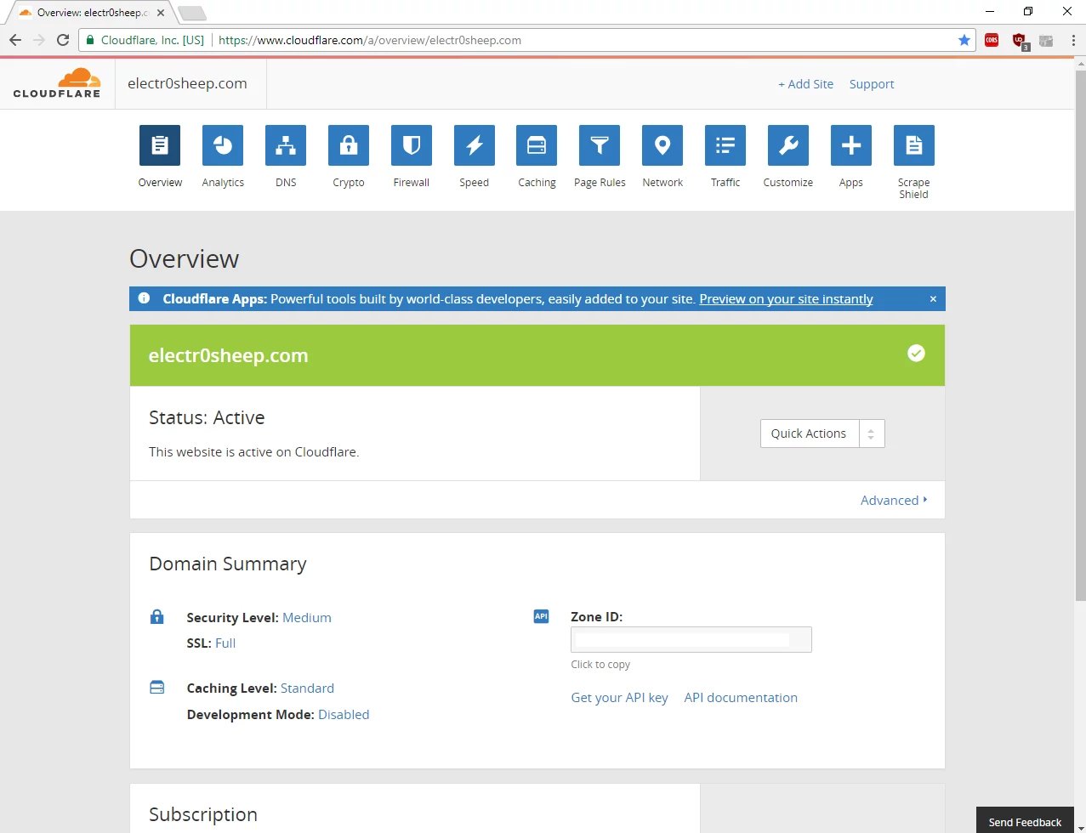Viewport: 1086px width, 833px height.
Task: Dismiss the Cloudflare Apps banner
Action: [933, 299]
